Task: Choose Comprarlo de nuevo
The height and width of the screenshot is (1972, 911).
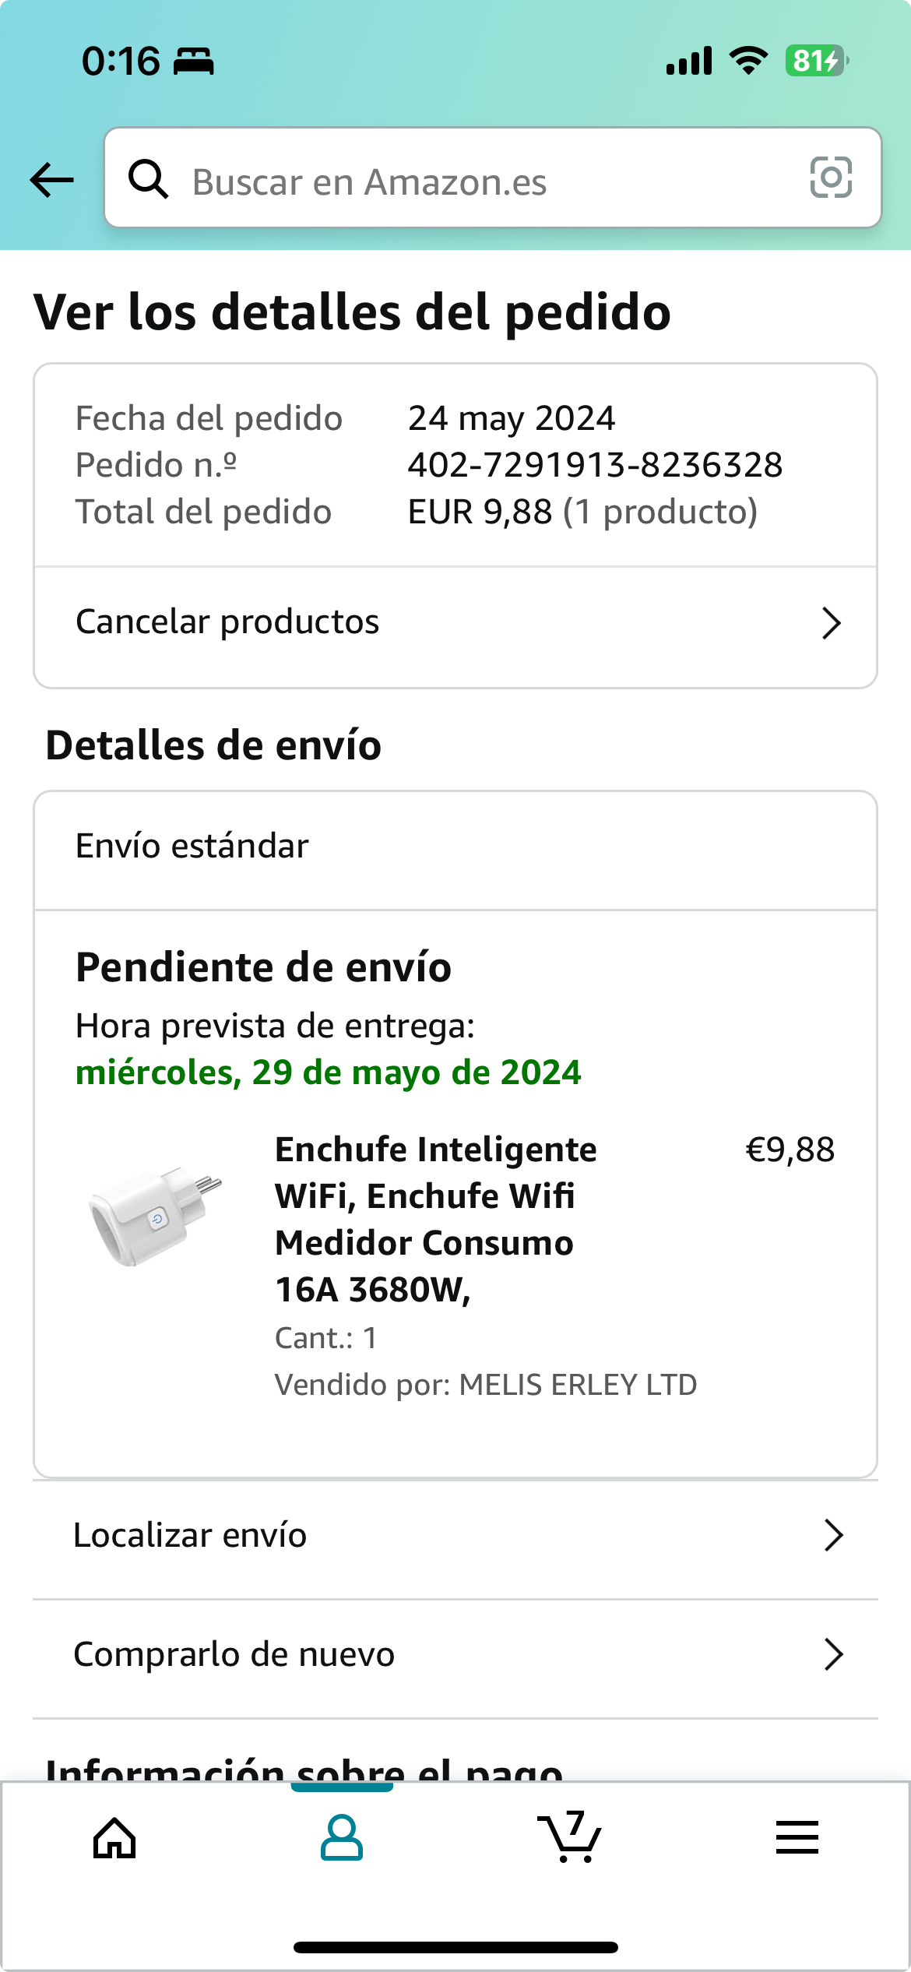Action: point(234,1654)
